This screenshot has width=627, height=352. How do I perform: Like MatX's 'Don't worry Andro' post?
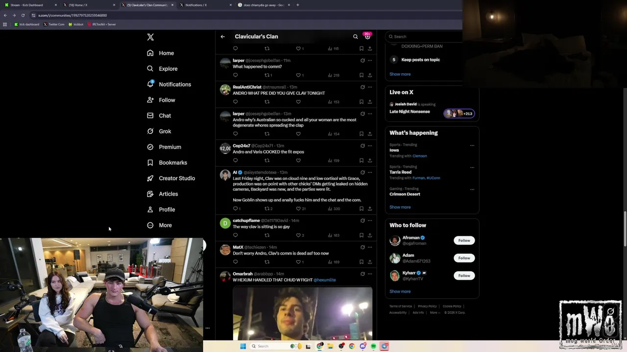coord(300,262)
